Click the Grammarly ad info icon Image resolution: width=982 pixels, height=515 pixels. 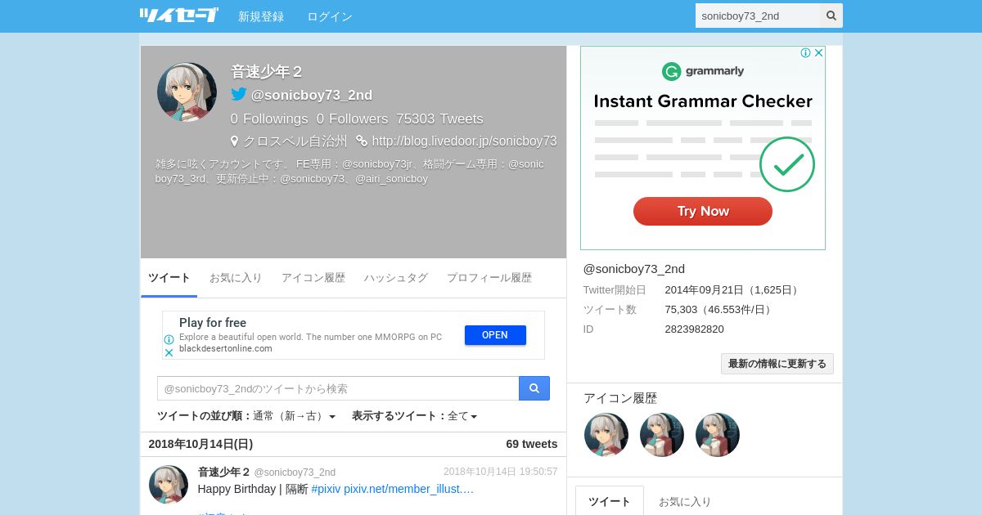(806, 53)
